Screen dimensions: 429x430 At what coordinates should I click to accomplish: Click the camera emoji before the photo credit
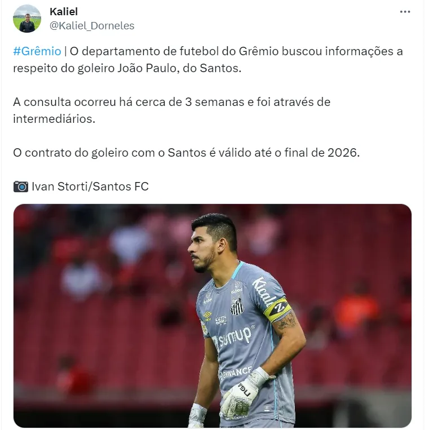(x=21, y=187)
